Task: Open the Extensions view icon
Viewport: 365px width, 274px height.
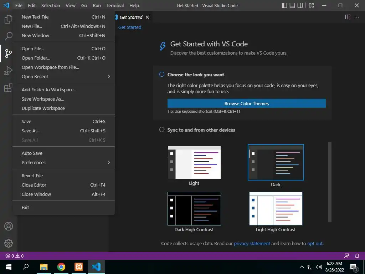Action: pyautogui.click(x=9, y=88)
